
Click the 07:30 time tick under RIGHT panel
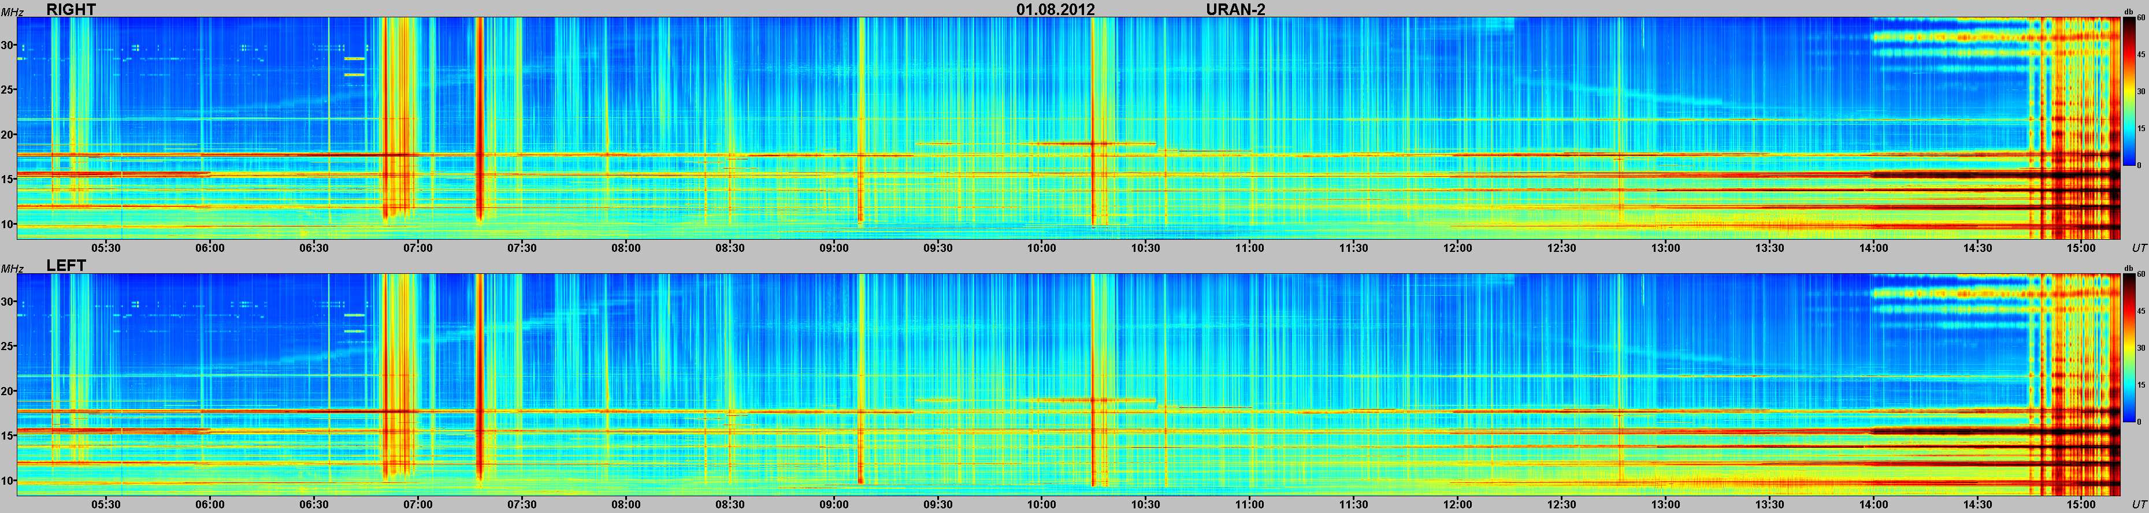tap(522, 248)
